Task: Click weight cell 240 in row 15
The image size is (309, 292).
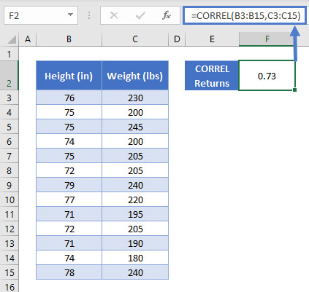Action: tap(135, 272)
